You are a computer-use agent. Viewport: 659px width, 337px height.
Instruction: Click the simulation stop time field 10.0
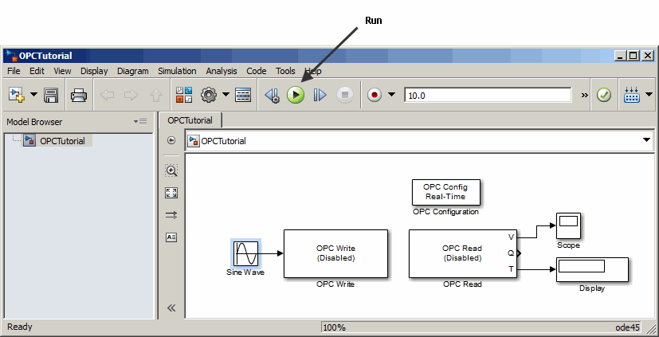click(x=488, y=96)
